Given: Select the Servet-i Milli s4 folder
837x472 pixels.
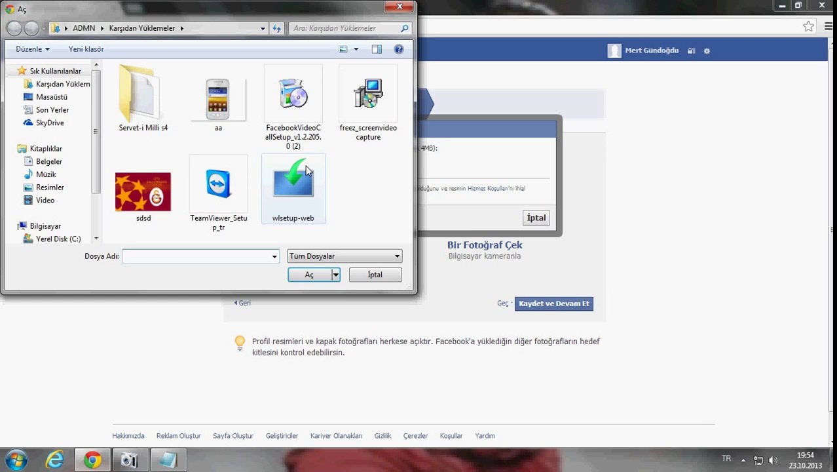Looking at the screenshot, I should (143, 98).
